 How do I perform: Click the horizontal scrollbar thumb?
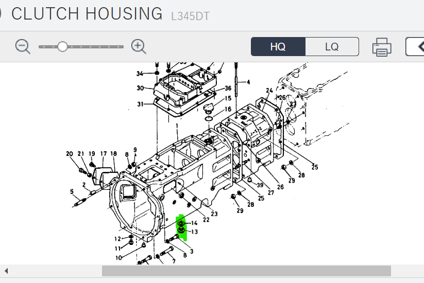coord(246,271)
